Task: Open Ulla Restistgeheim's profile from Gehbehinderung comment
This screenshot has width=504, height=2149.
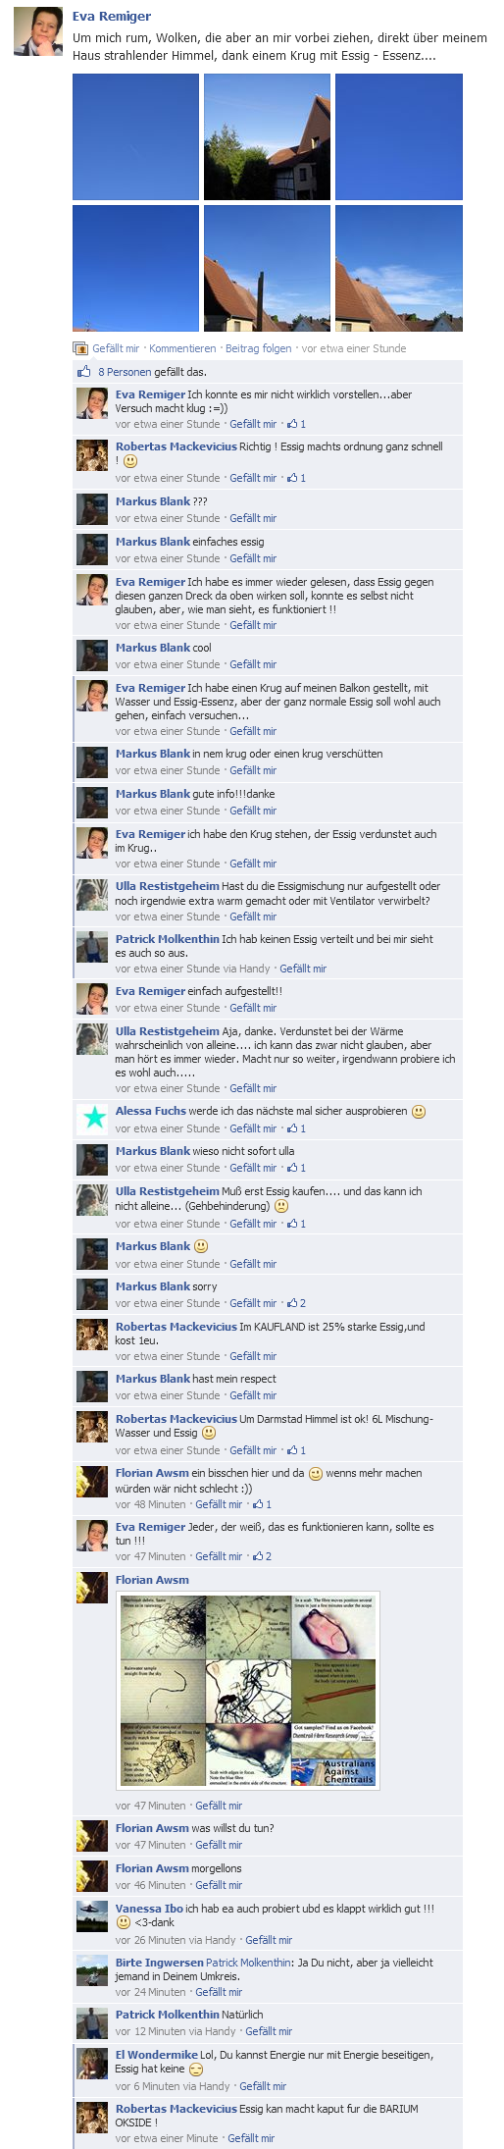Action: (168, 1191)
